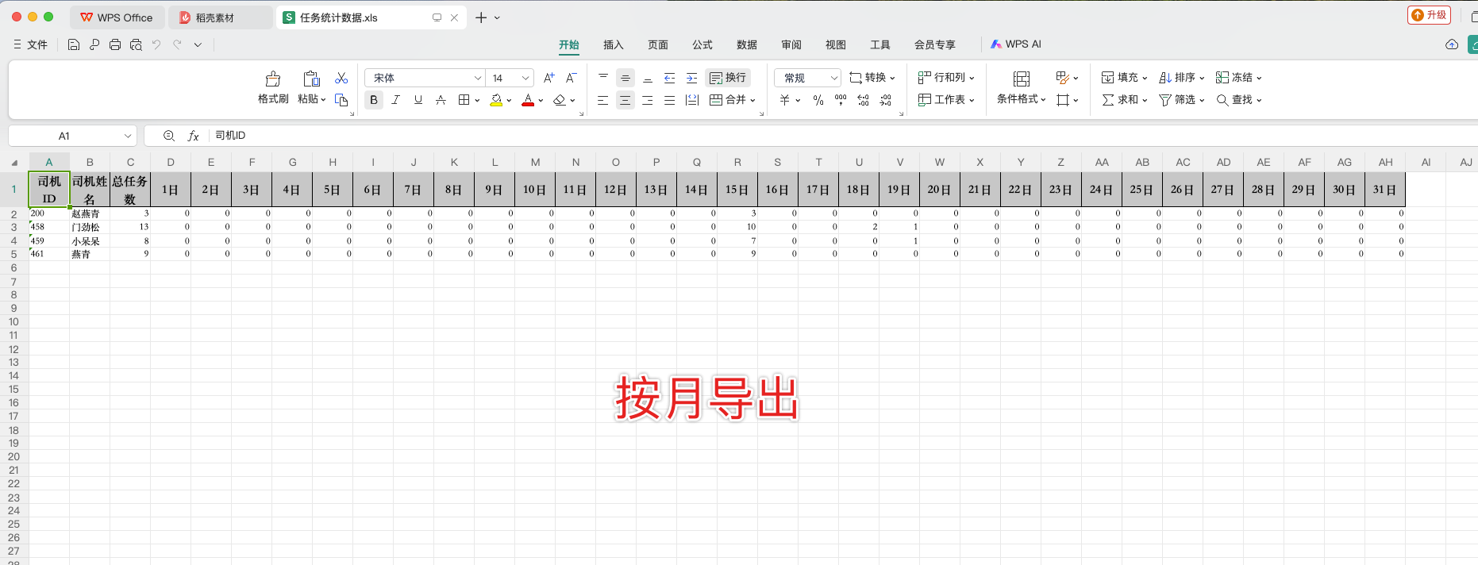Viewport: 1478px width, 565px height.
Task: Toggle left horizontal alignment
Action: (603, 100)
